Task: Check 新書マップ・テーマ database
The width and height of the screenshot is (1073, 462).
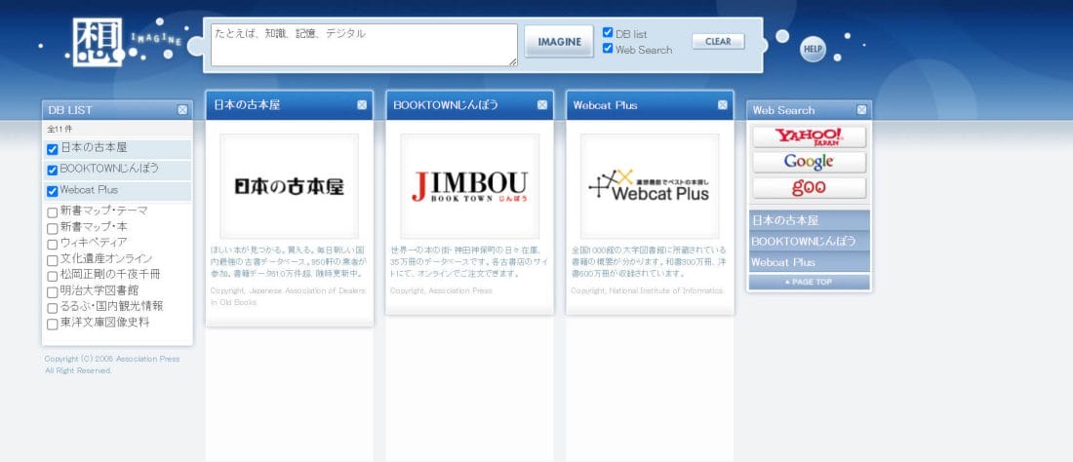Action: point(52,212)
